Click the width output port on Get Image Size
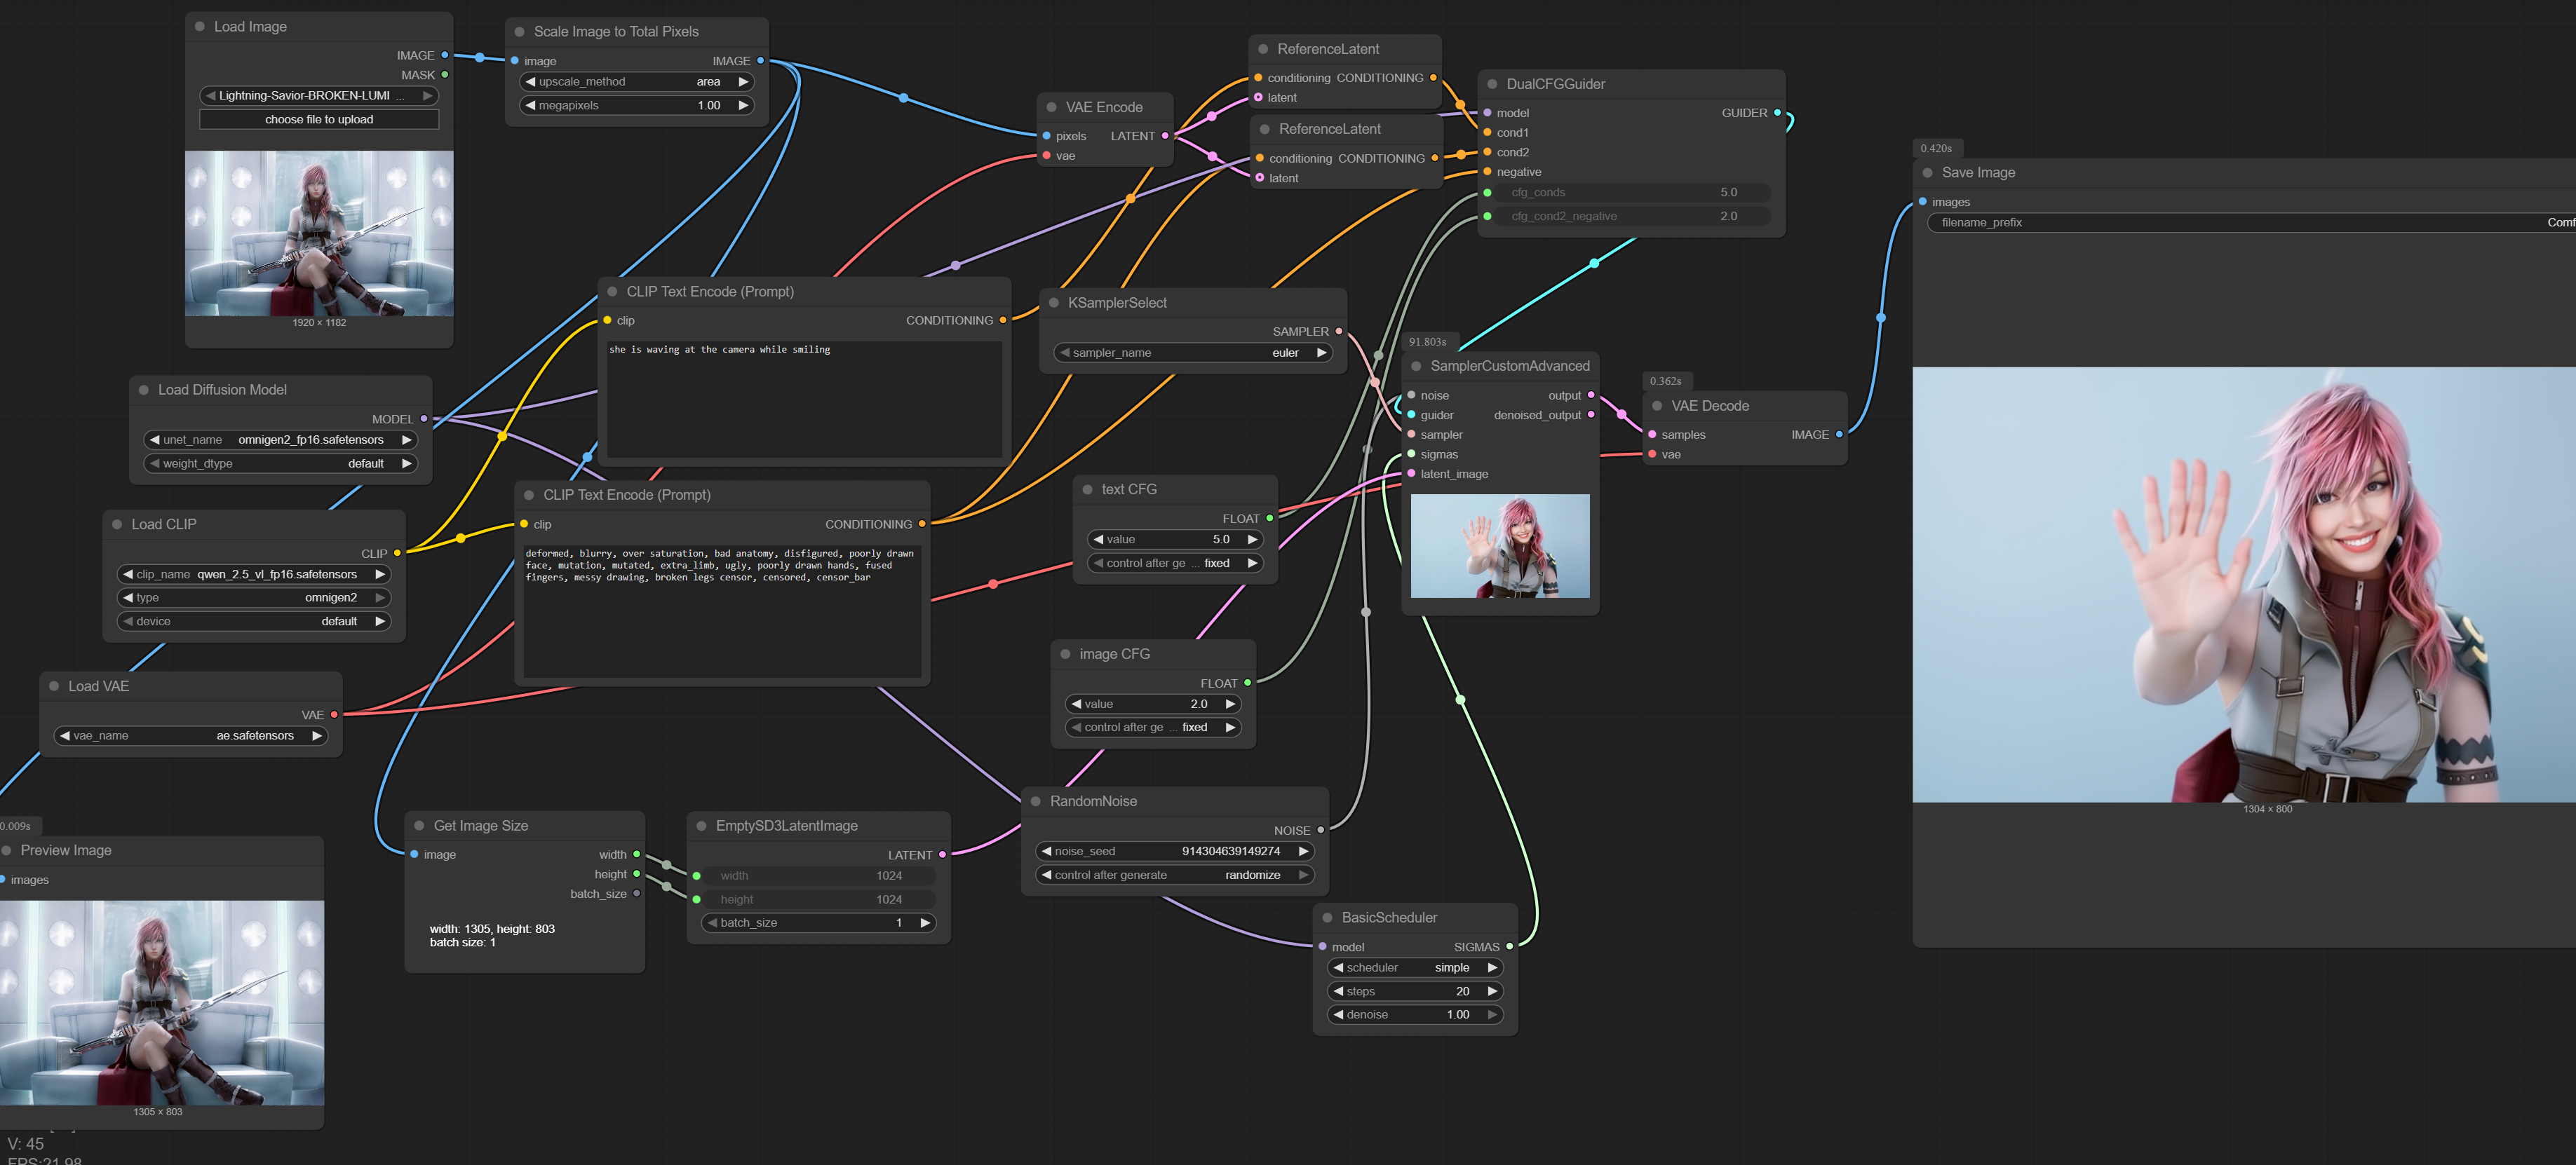This screenshot has height=1165, width=2576. pyautogui.click(x=636, y=855)
